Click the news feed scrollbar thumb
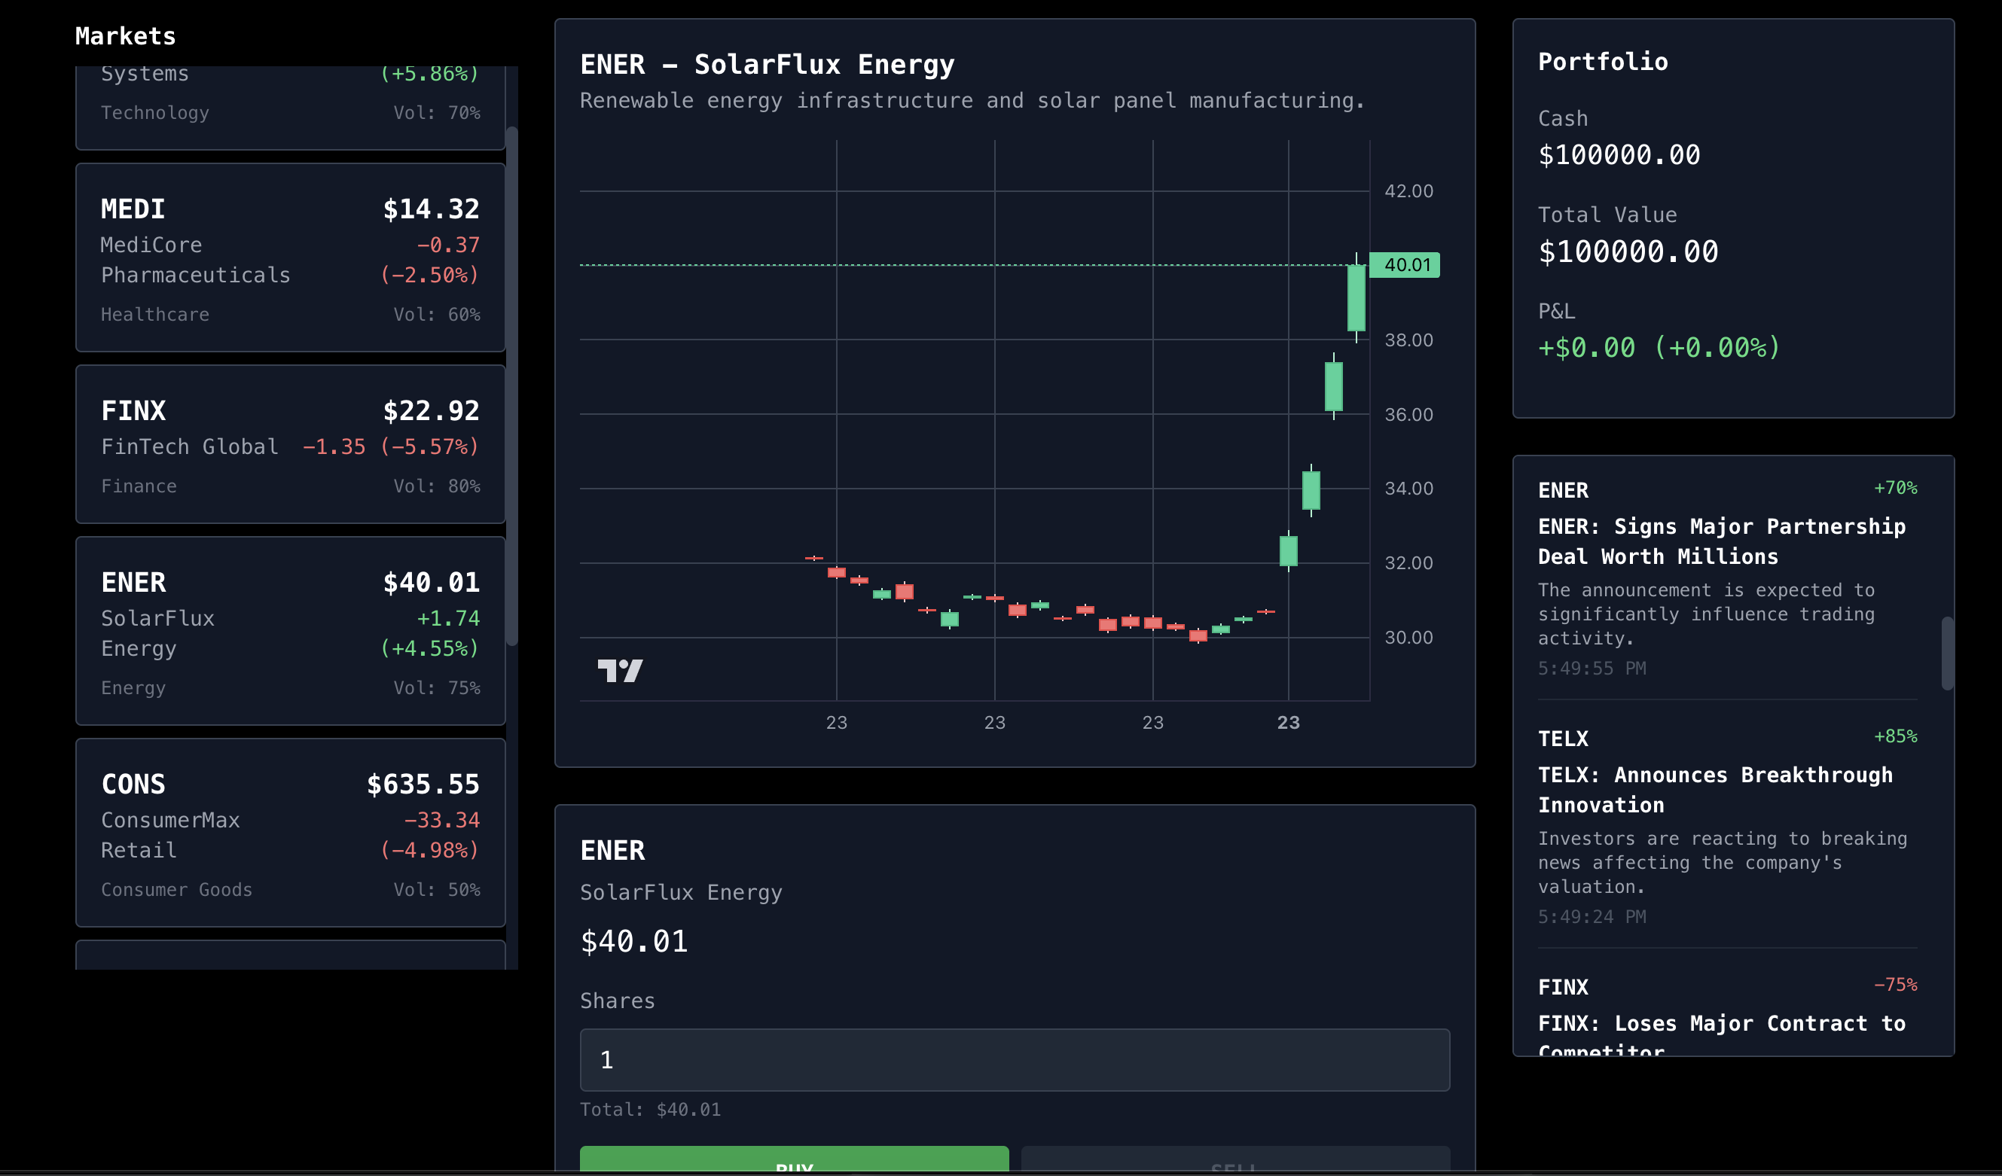 click(1947, 654)
